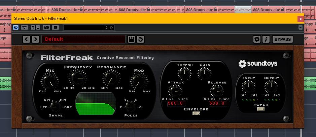
Task: Open the Default preset display menu
Action: [83, 39]
